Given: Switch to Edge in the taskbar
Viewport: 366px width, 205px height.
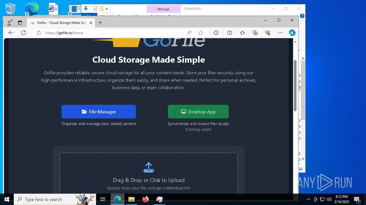Looking at the screenshot, I should pos(118,199).
